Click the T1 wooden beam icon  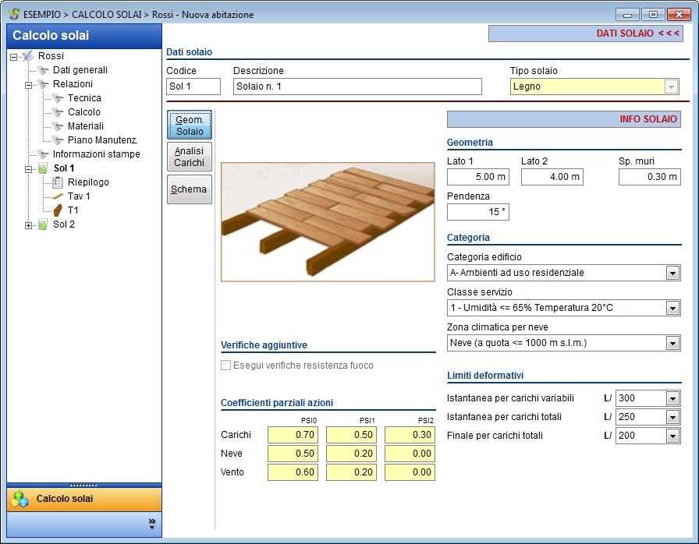tap(58, 210)
